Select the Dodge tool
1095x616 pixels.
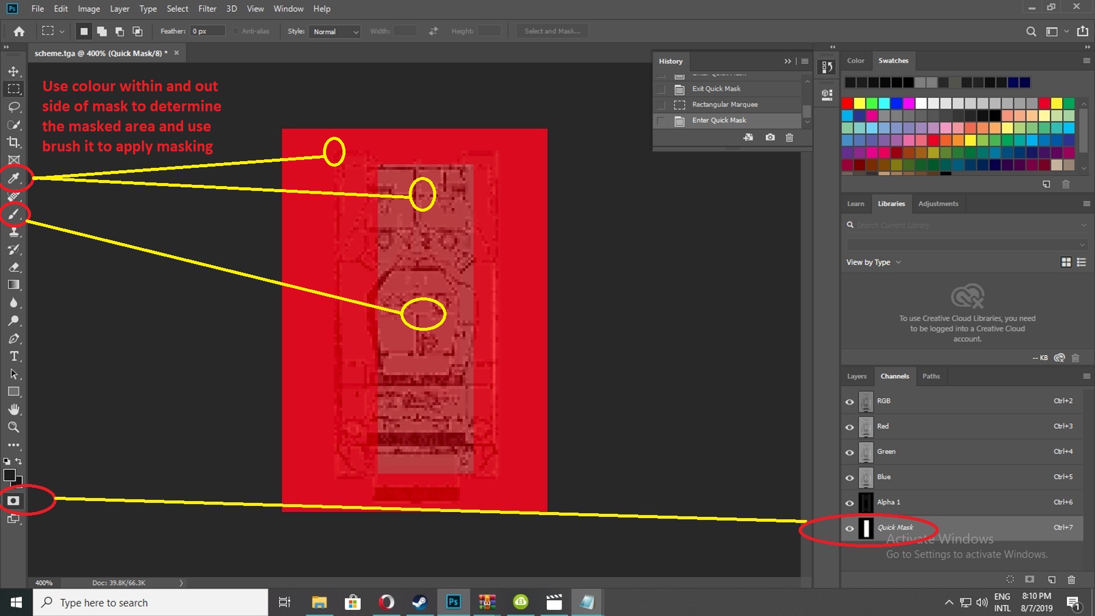pos(13,320)
